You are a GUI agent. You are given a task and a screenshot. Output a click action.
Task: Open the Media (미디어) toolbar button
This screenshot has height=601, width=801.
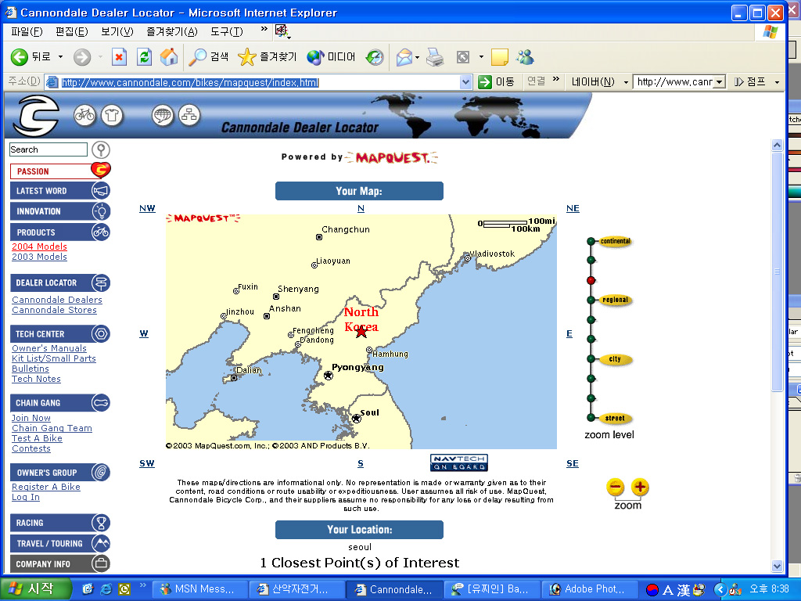coord(331,56)
